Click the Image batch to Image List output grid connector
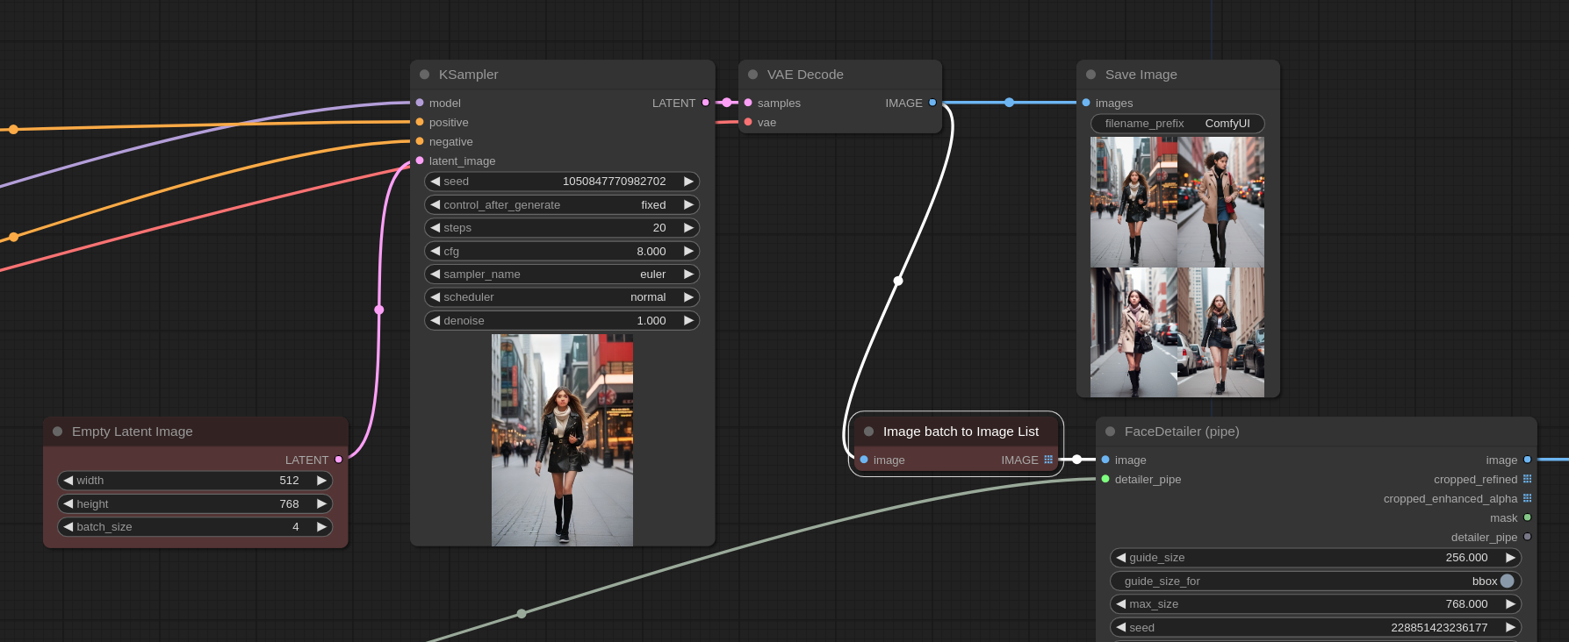The width and height of the screenshot is (1569, 642). [1047, 460]
